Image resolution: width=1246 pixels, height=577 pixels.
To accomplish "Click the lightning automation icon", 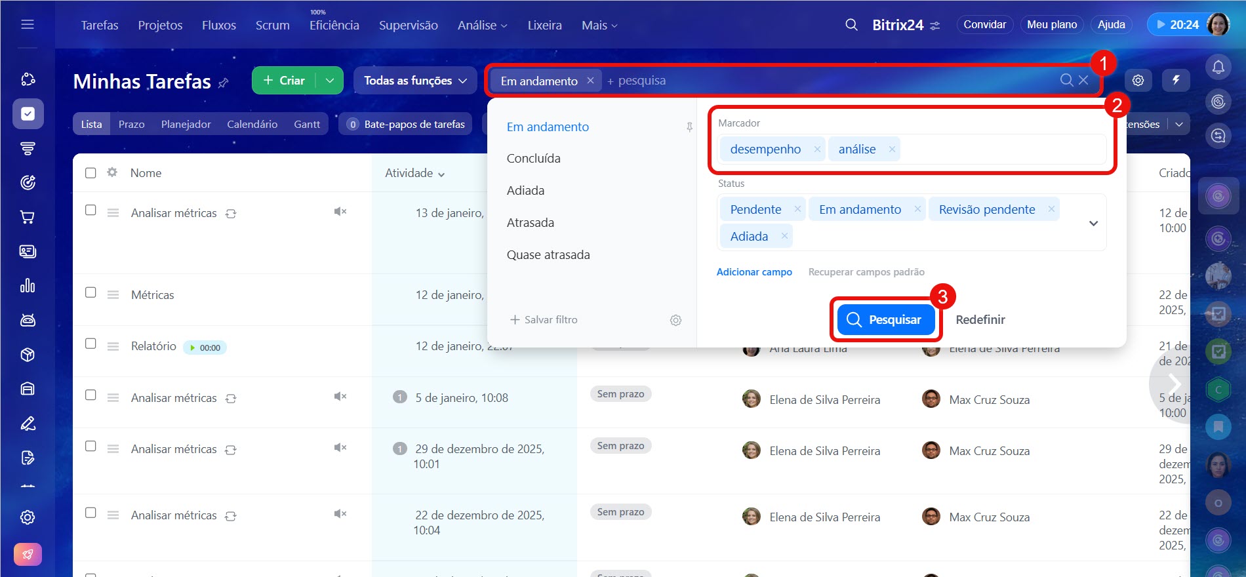I will coord(1176,80).
